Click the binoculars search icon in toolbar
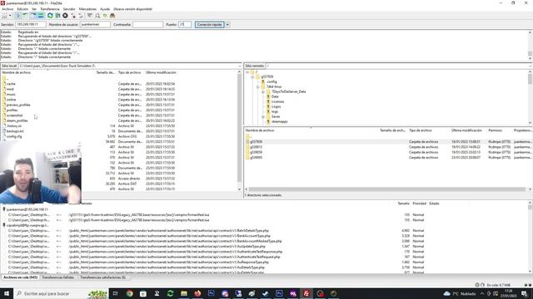 pos(112,16)
